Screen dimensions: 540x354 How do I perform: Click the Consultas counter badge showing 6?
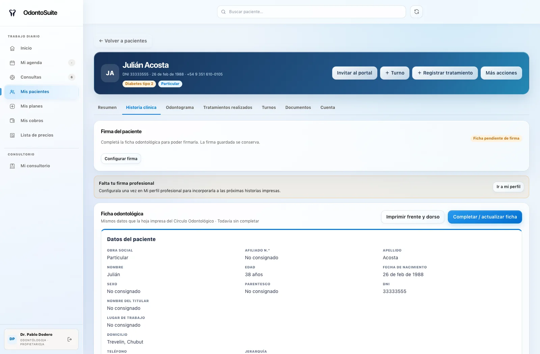pyautogui.click(x=72, y=77)
